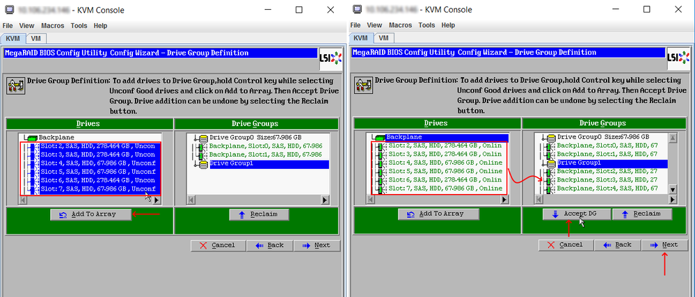Click Cancel in right window wizard
This screenshot has width=695, height=297.
pos(566,245)
